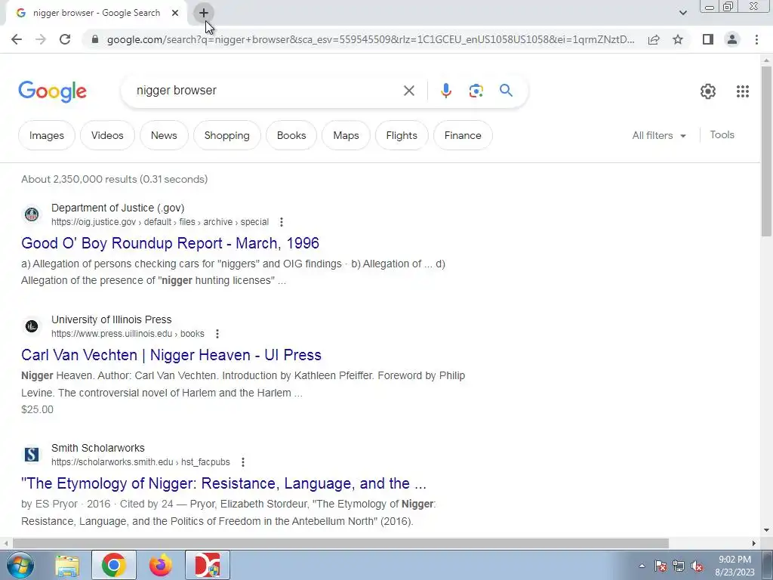Switch to the Shopping filter

tap(226, 135)
